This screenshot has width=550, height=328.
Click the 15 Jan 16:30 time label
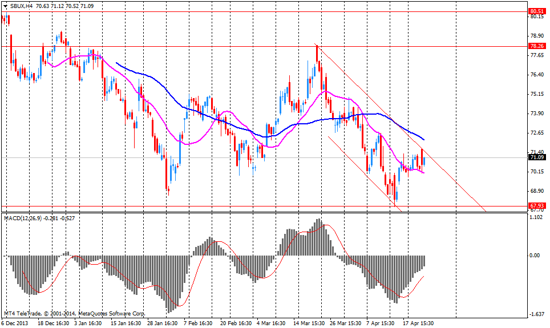click(126, 323)
